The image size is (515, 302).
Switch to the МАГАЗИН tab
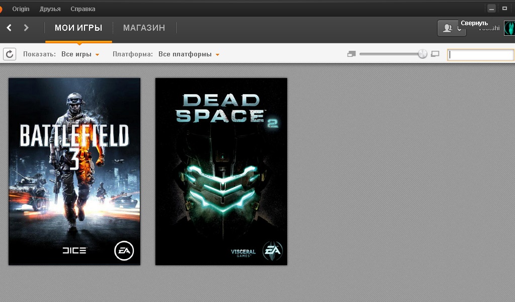pos(144,28)
